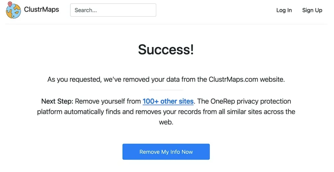Click the ClustrMaps globe logo icon
The image size is (334, 172).
[x=13, y=11]
